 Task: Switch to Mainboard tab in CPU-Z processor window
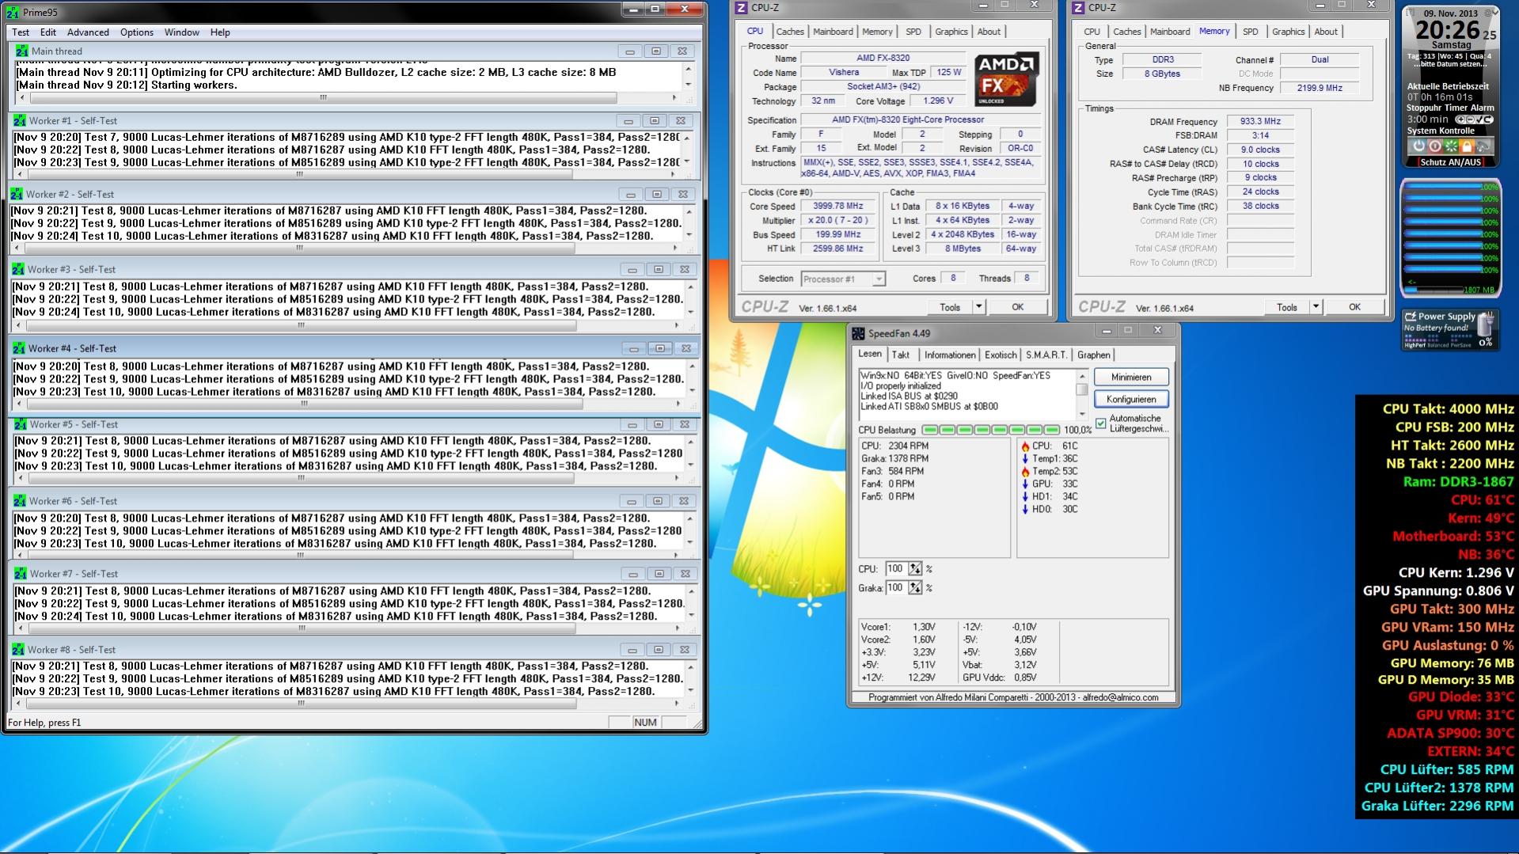click(833, 32)
